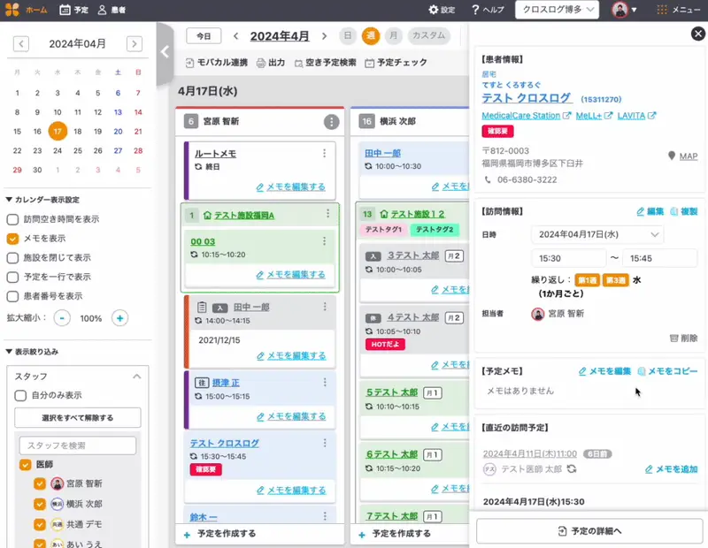The height and width of the screenshot is (548, 708).
Task: Go to previous month in mini calendar
Action: click(21, 43)
